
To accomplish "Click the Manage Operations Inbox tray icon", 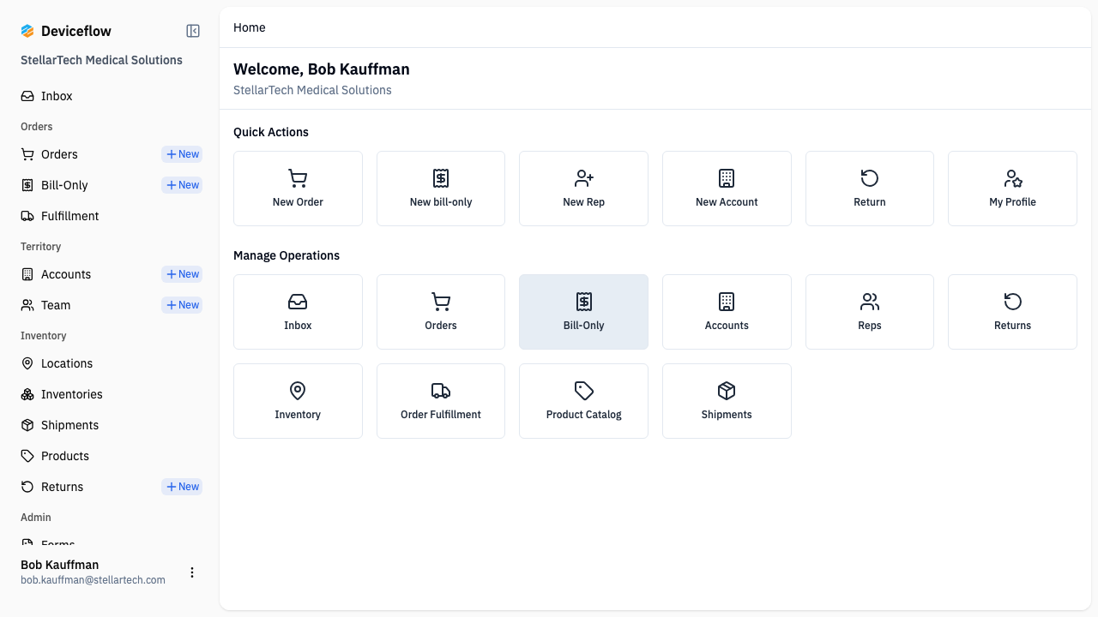I will pos(298,302).
